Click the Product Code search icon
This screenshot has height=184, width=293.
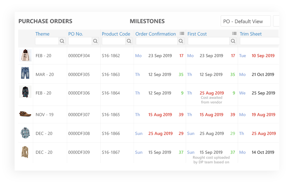(129, 41)
